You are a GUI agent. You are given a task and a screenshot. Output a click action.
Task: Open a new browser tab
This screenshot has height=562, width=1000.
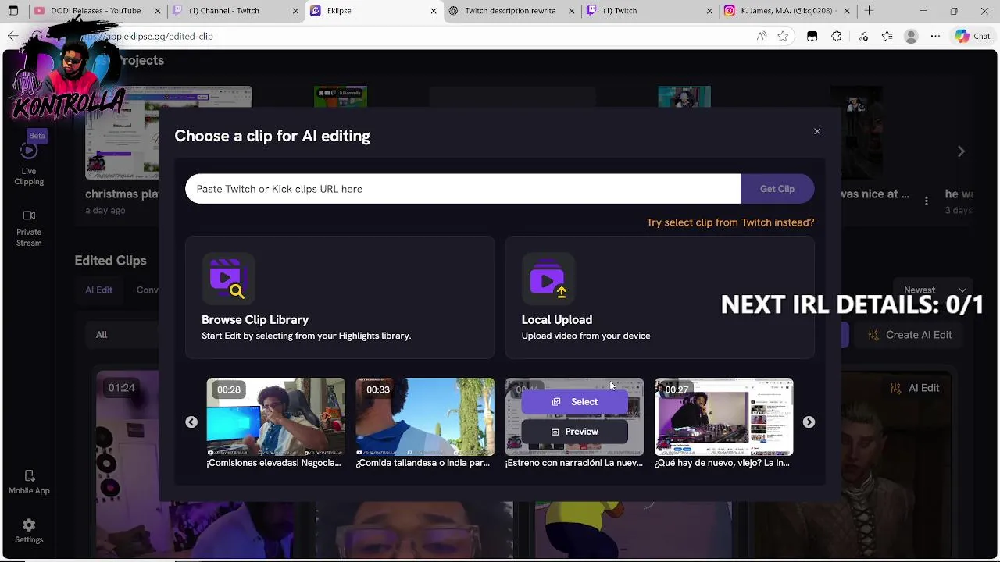(869, 11)
